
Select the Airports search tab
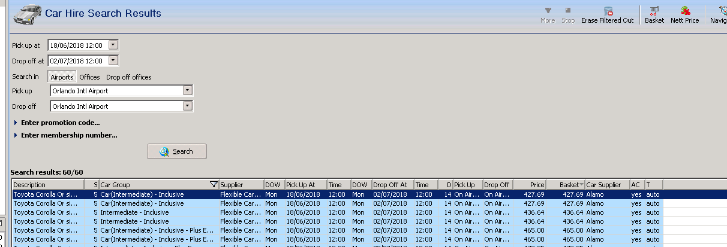62,77
